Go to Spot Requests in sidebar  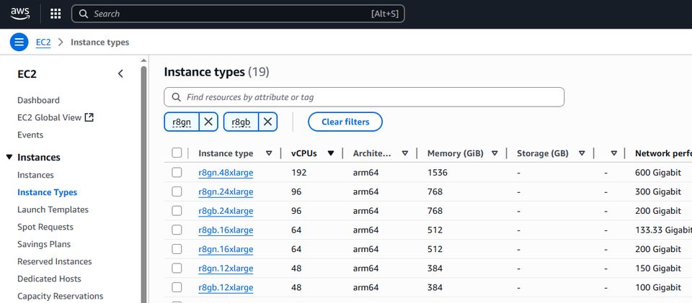[x=45, y=227]
